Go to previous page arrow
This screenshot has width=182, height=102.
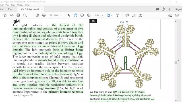(x=37, y=15)
